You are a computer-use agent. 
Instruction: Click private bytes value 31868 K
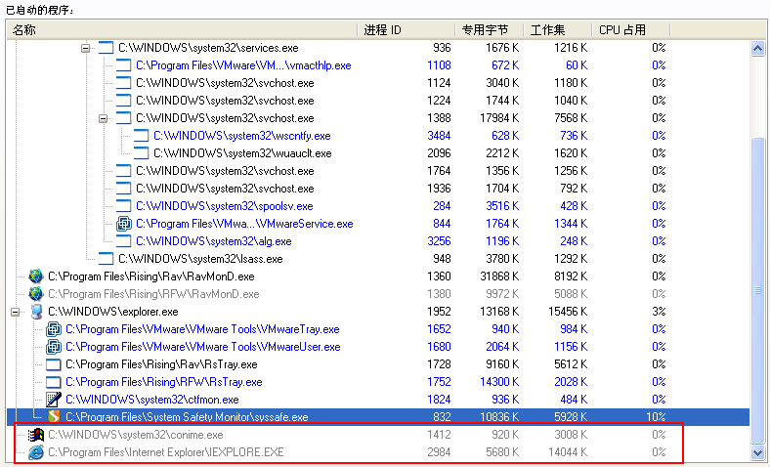pyautogui.click(x=499, y=276)
